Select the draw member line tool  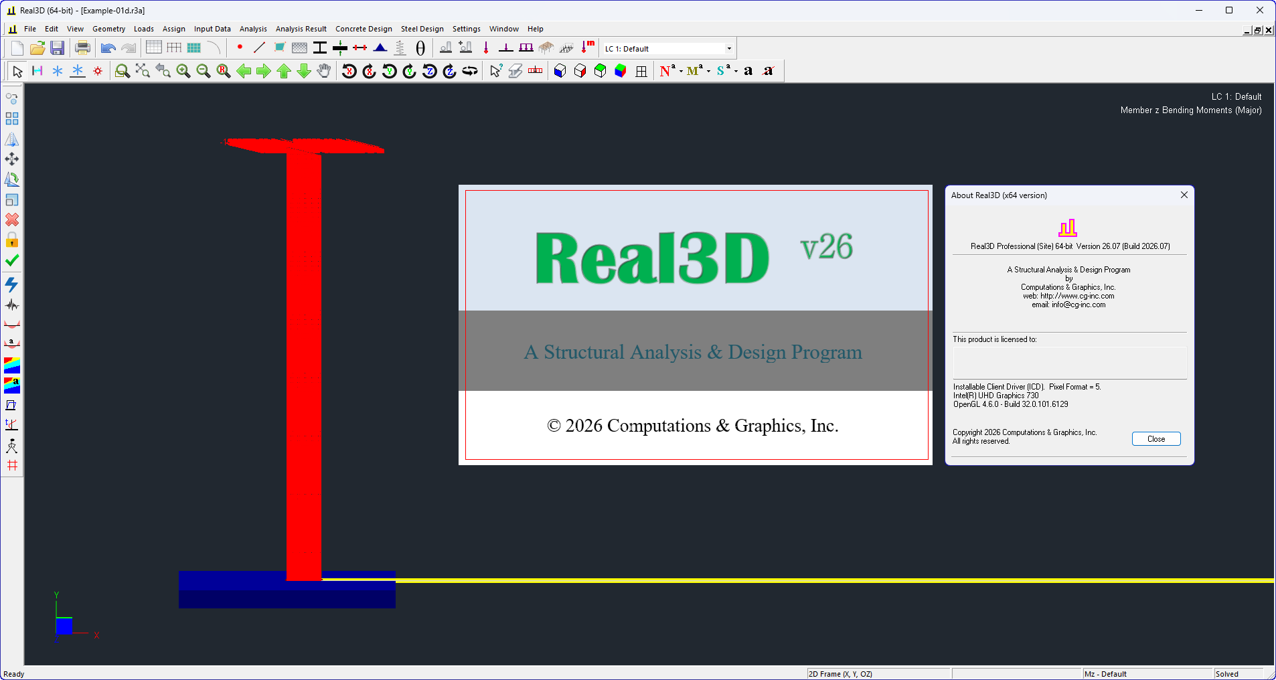[x=259, y=48]
